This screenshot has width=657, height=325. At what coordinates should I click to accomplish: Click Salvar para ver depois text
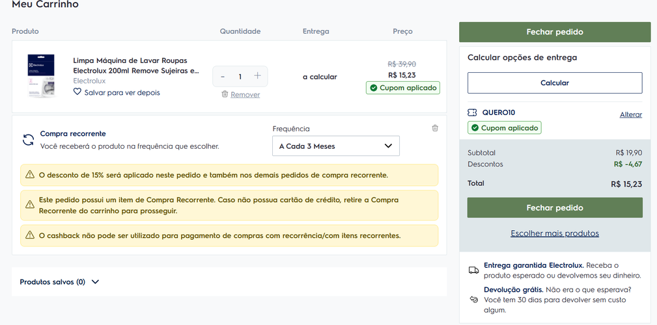tap(122, 92)
